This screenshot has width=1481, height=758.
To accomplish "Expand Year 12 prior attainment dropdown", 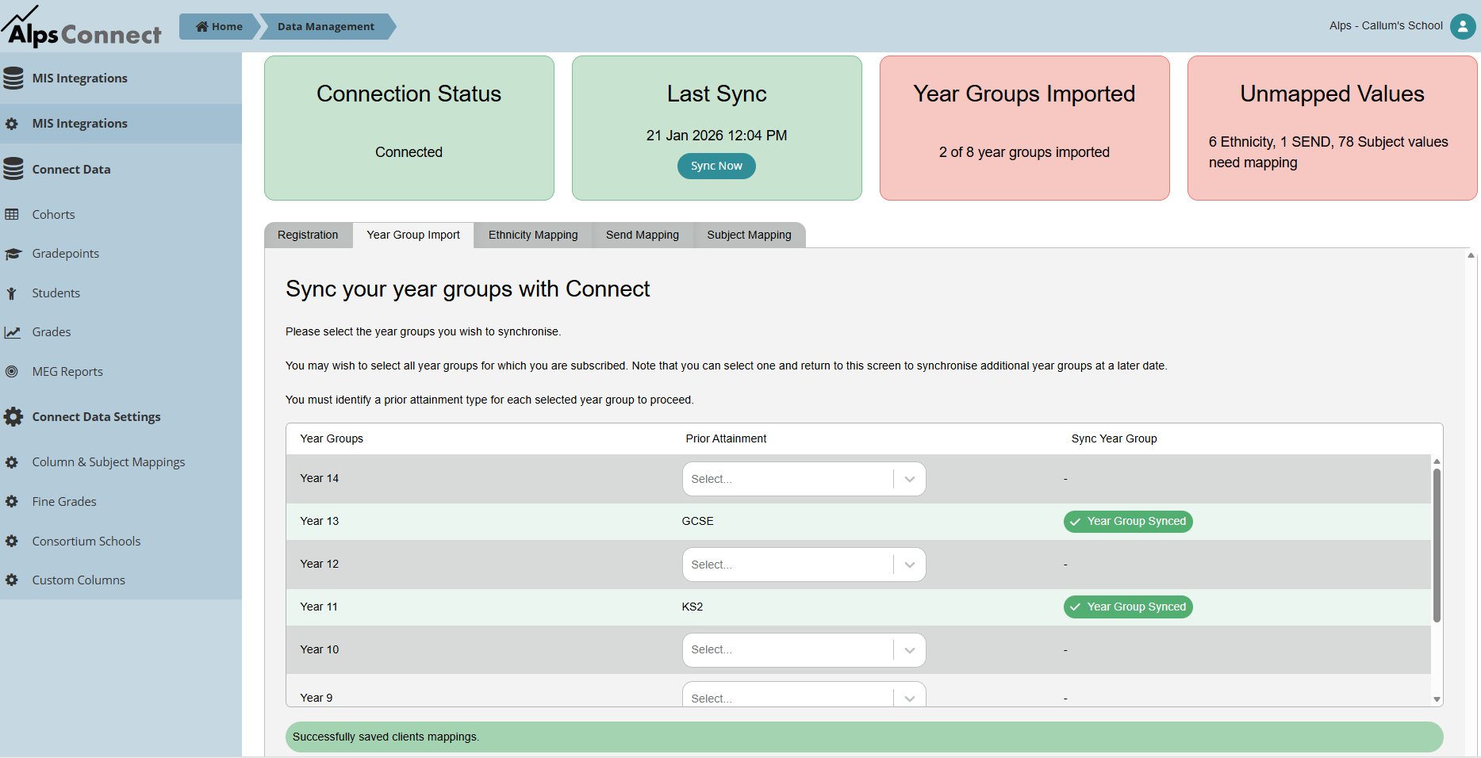I will click(804, 565).
